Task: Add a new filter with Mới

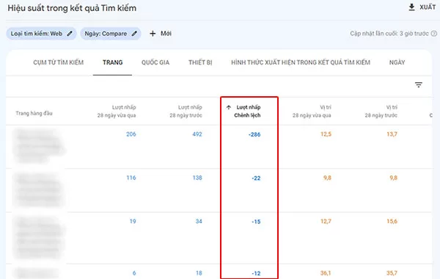Action: (166, 34)
